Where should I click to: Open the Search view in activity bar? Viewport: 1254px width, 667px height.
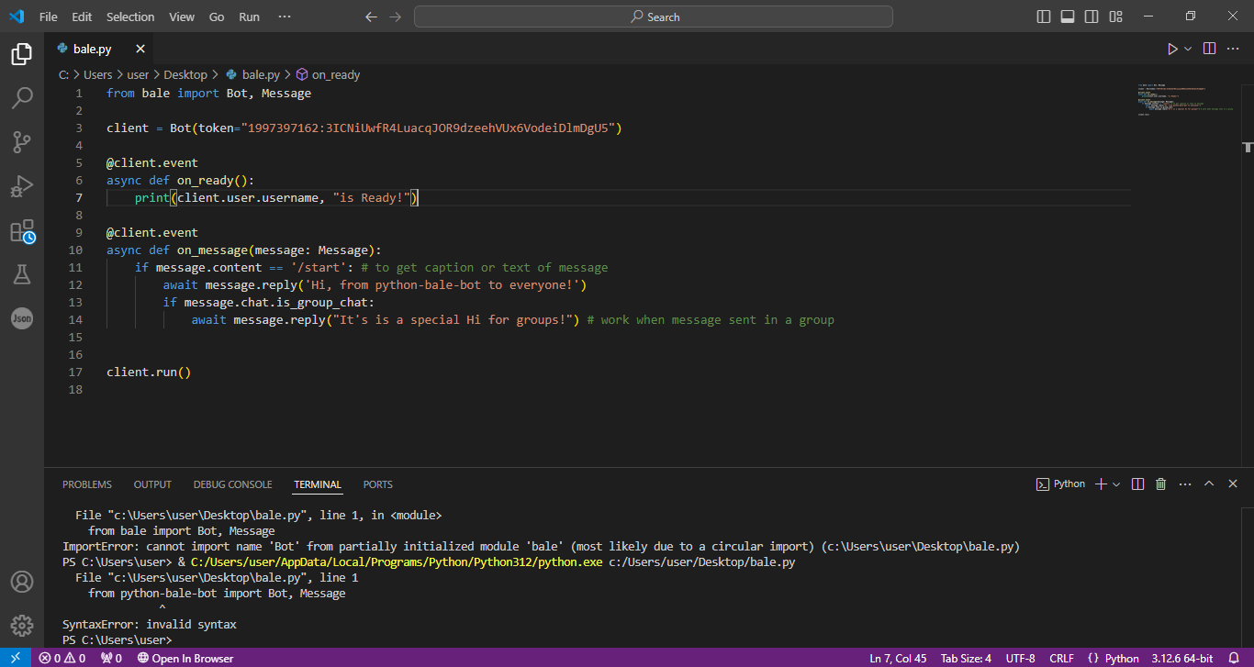click(x=22, y=98)
